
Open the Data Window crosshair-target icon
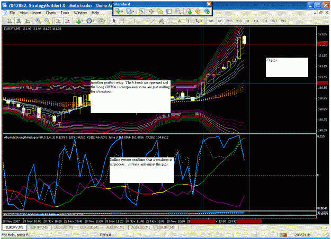[x=151, y=12]
